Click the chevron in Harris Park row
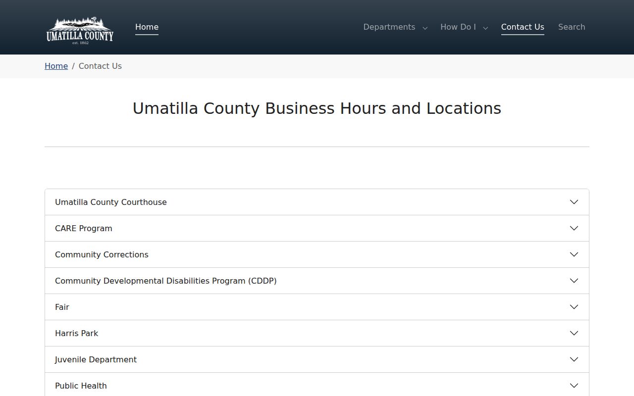The image size is (634, 396). click(x=574, y=333)
